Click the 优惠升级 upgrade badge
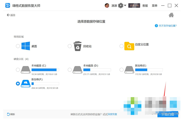This screenshot has width=181, height=122. click(x=134, y=5)
